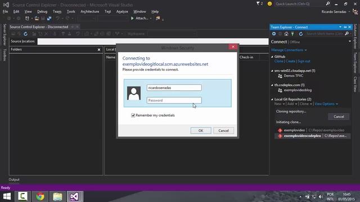Click the Visual Studio taskbar icon
This screenshot has height=202, width=360.
click(x=75, y=196)
